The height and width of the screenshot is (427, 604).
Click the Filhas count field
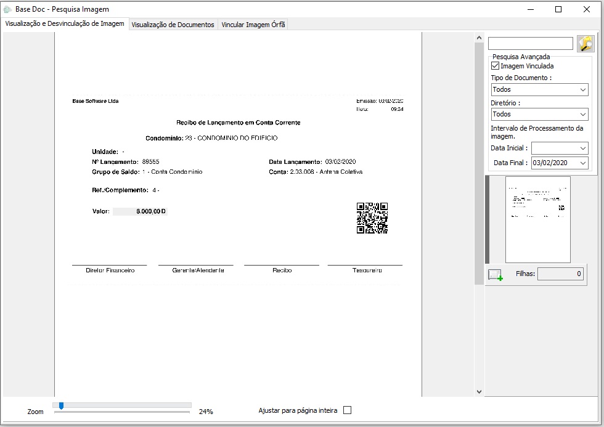coord(560,274)
